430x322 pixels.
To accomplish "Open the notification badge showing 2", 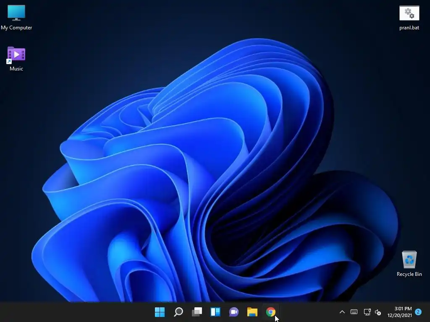I will 418,312.
